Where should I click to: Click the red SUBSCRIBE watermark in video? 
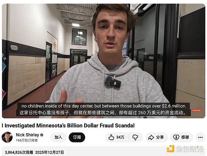[x=196, y=110]
